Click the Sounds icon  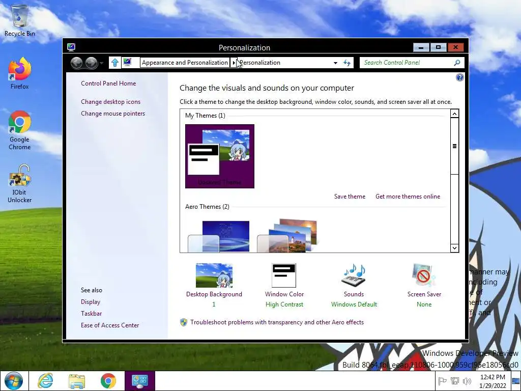pyautogui.click(x=354, y=275)
